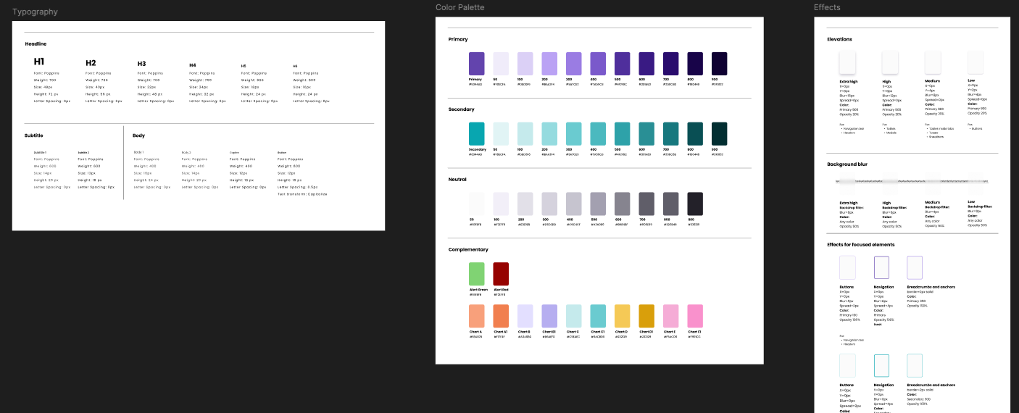Click the Primary section heading

point(458,39)
